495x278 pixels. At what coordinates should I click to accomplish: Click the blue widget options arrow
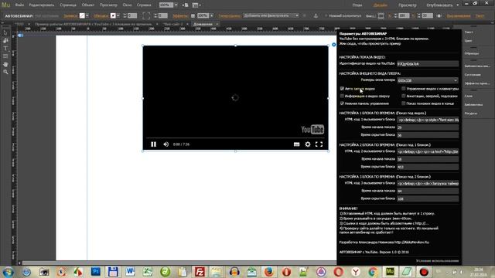point(333,45)
